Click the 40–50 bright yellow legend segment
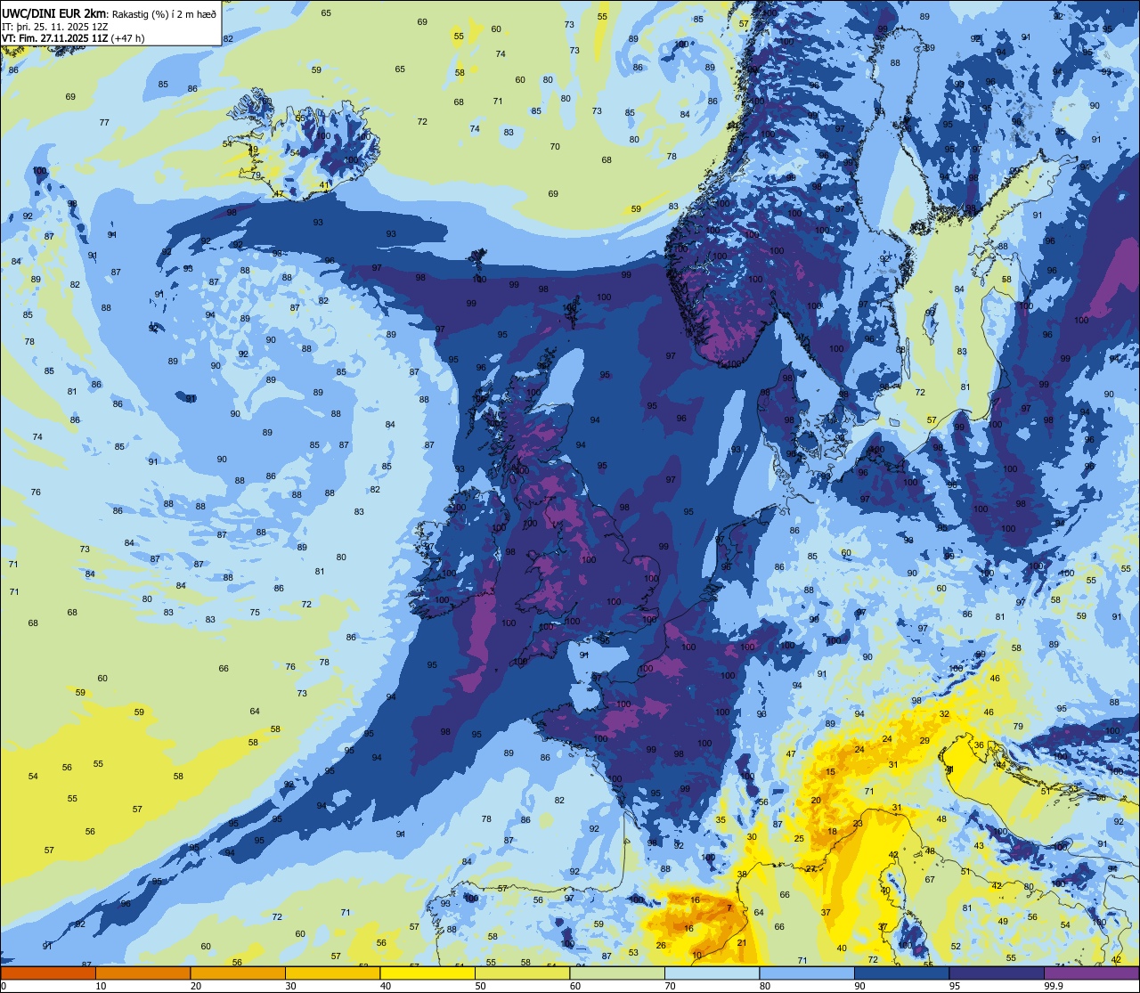The image size is (1140, 993). point(427,973)
